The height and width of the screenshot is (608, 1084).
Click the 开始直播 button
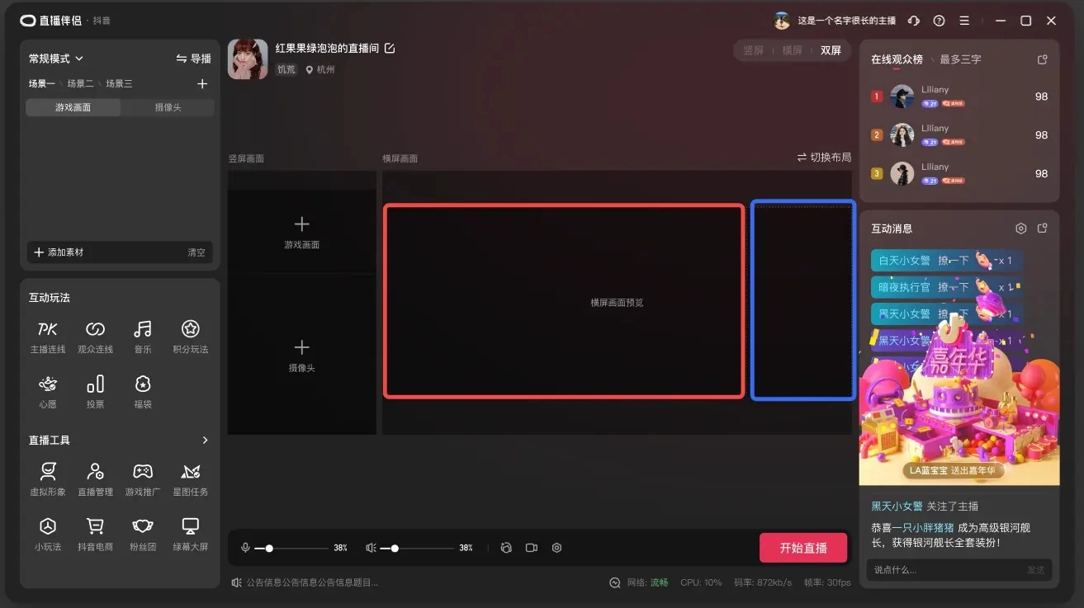pos(803,548)
